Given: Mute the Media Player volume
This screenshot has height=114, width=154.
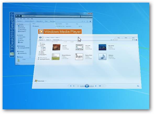Looking at the screenshot, I should (x=96, y=86).
